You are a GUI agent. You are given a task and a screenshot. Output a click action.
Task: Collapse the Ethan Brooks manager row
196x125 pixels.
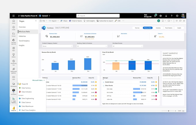103,86
